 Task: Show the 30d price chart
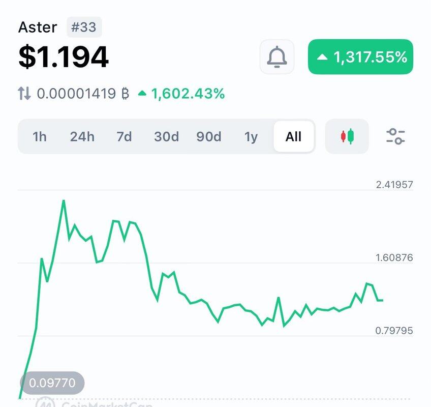pos(166,136)
